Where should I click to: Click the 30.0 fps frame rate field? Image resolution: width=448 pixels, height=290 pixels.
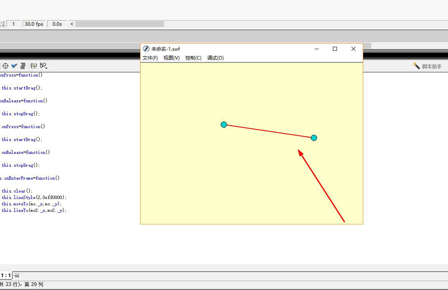click(x=34, y=24)
